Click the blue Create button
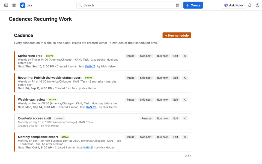Image resolution: width=262 pixels, height=164 pixels. point(193,5)
